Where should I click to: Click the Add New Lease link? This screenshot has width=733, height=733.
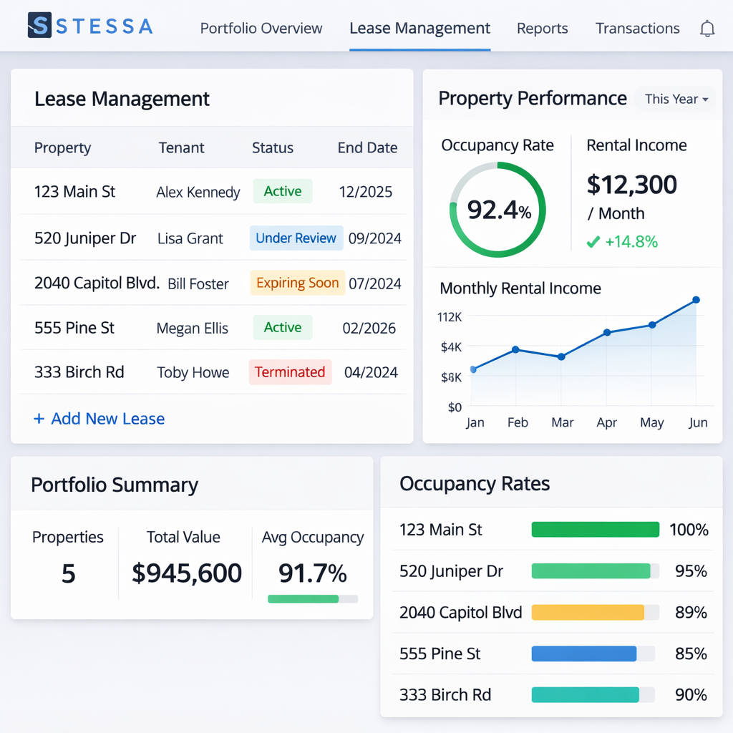pyautogui.click(x=107, y=419)
